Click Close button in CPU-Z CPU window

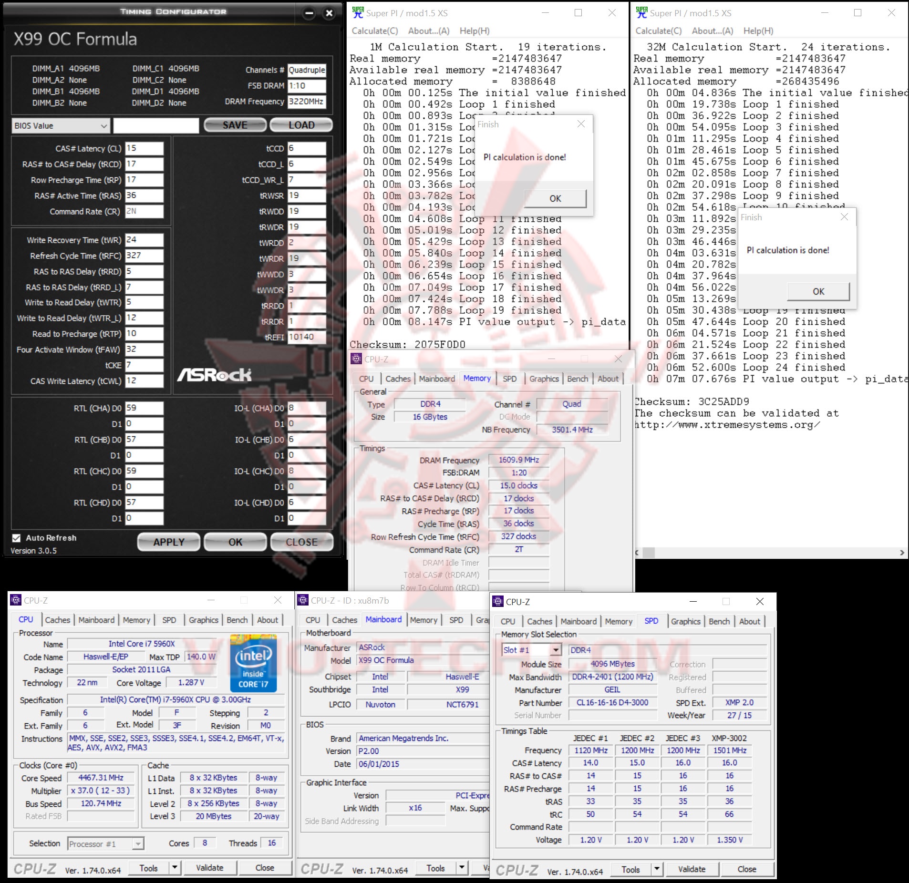pos(265,868)
